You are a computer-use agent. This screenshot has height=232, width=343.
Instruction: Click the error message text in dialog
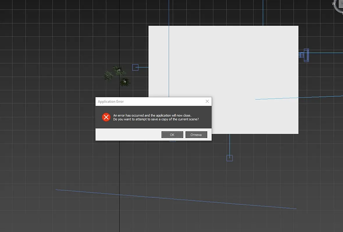156,117
